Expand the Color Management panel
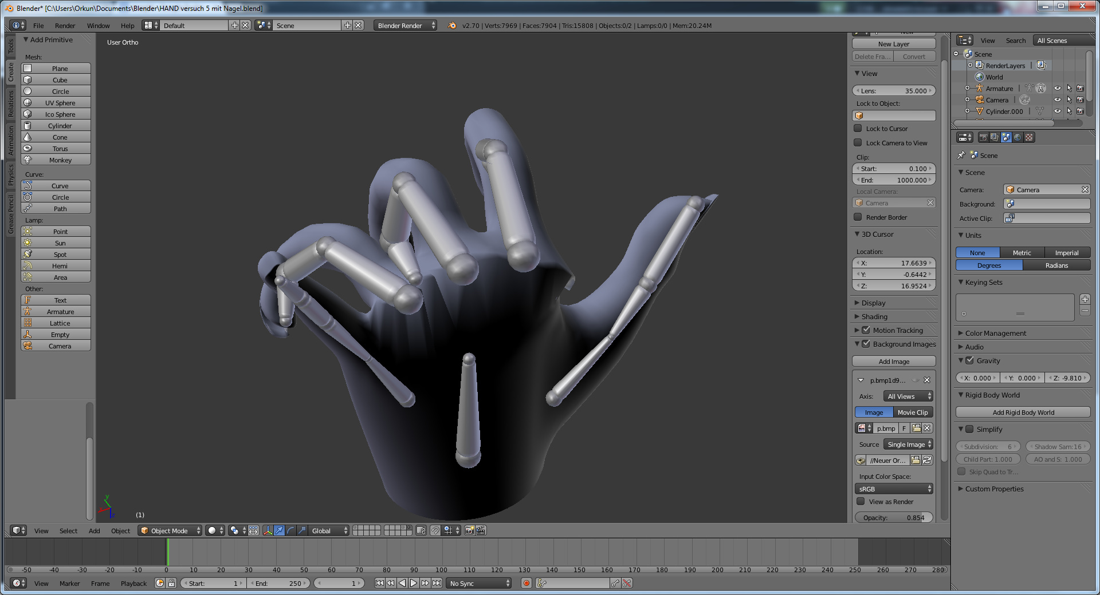The height and width of the screenshot is (595, 1100). [996, 333]
